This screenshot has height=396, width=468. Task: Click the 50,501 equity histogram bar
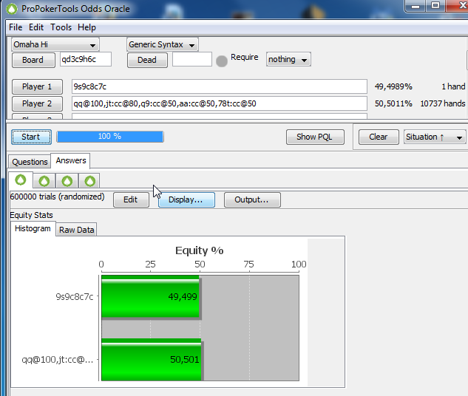click(x=152, y=360)
